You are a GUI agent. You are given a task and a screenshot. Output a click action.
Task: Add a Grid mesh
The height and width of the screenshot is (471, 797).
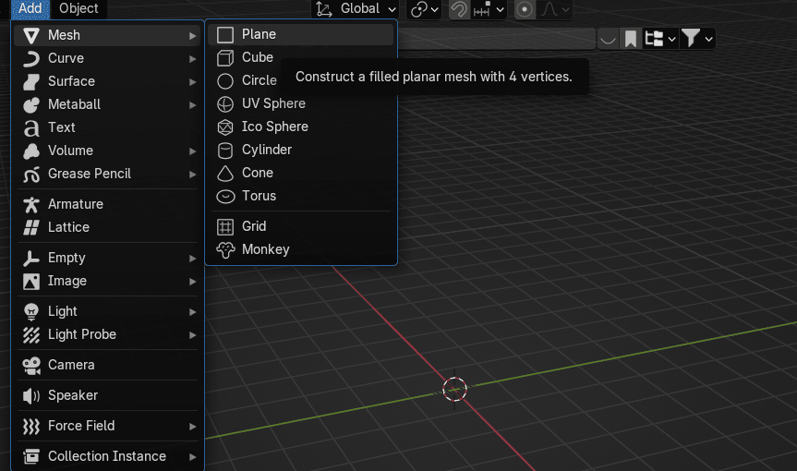click(254, 226)
